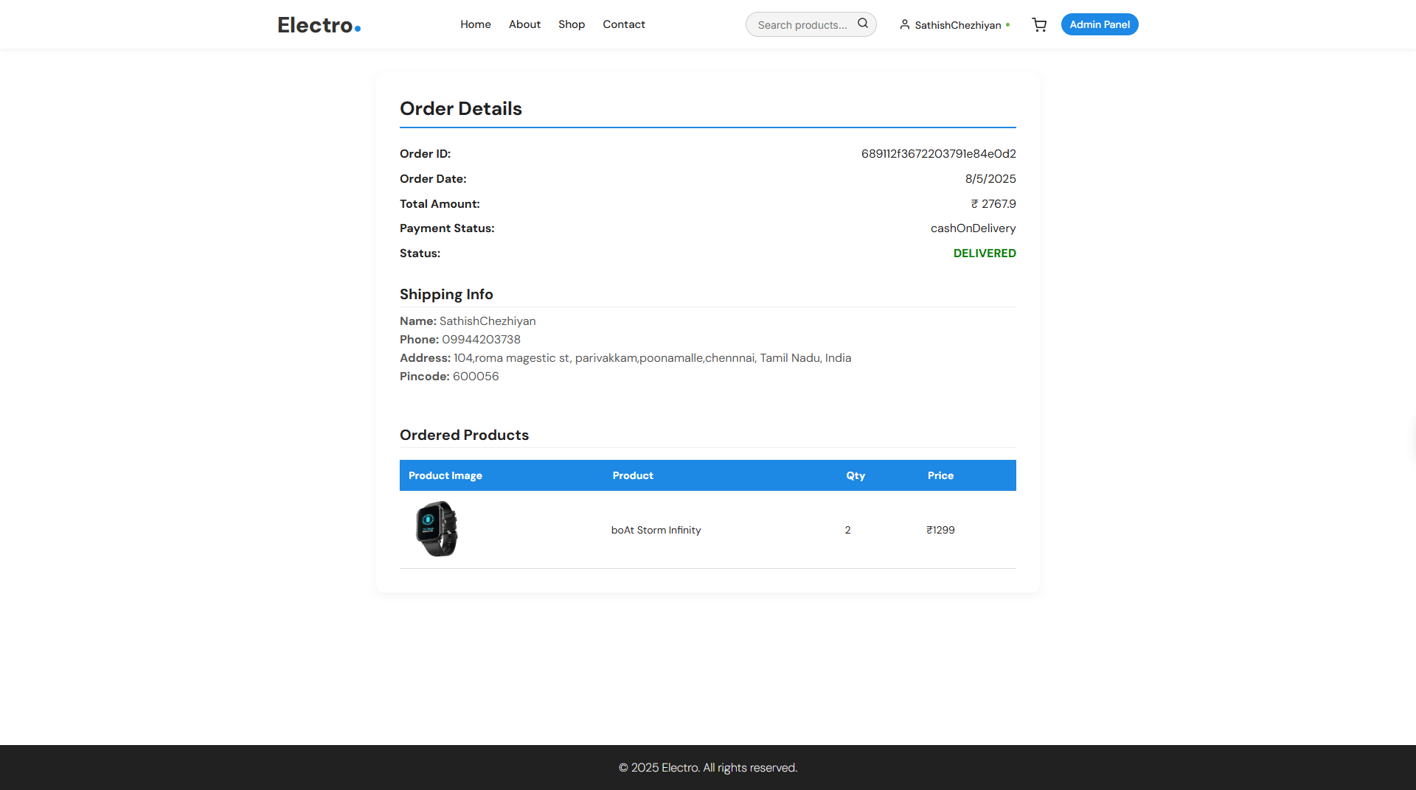Click the Price column header

940,476
